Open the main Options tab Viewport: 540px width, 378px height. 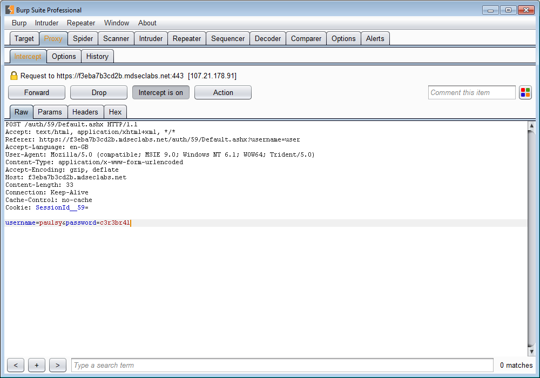point(343,38)
